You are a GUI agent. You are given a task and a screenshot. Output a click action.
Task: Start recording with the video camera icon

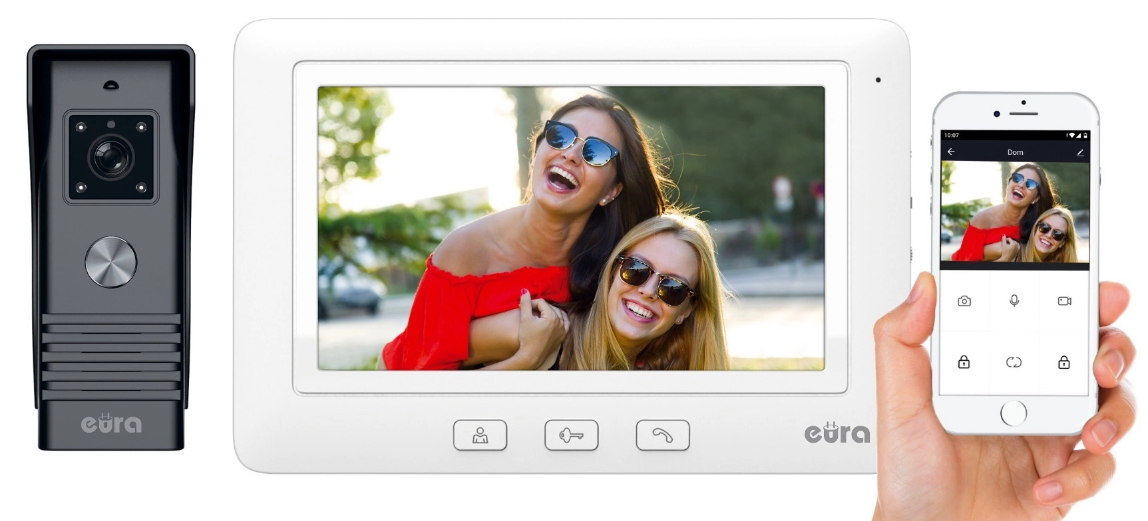(x=1064, y=301)
